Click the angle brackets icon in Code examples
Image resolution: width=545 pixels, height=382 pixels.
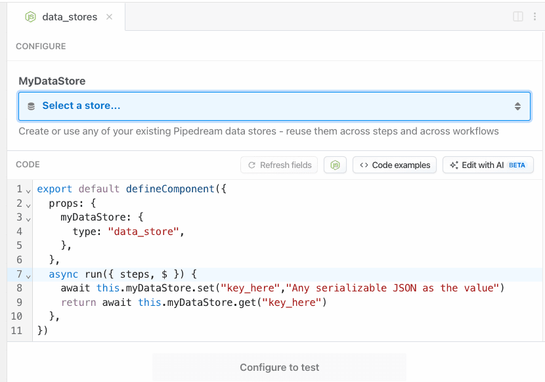pos(364,165)
